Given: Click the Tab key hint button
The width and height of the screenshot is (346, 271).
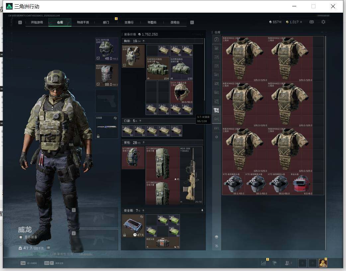Looking at the screenshot, I should click(23, 263).
